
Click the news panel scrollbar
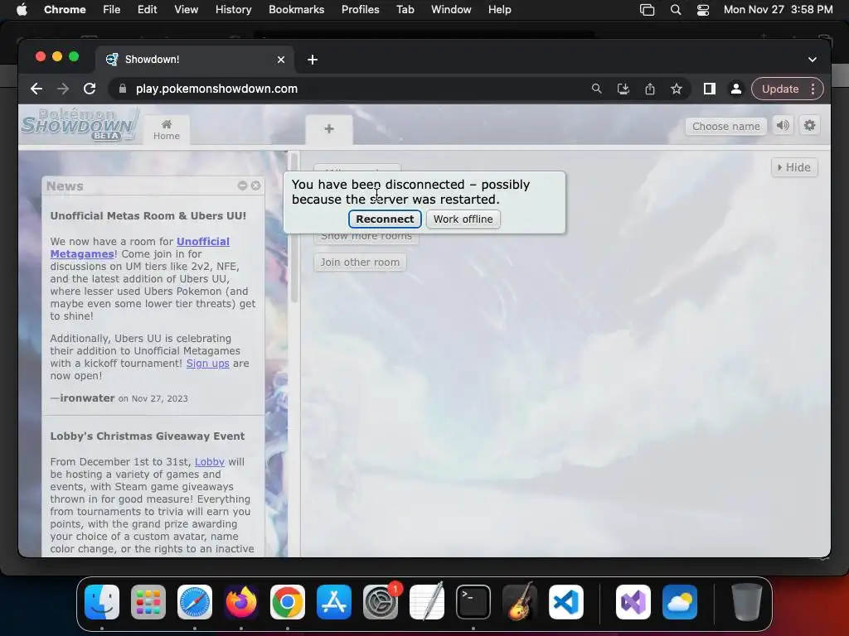point(294,227)
